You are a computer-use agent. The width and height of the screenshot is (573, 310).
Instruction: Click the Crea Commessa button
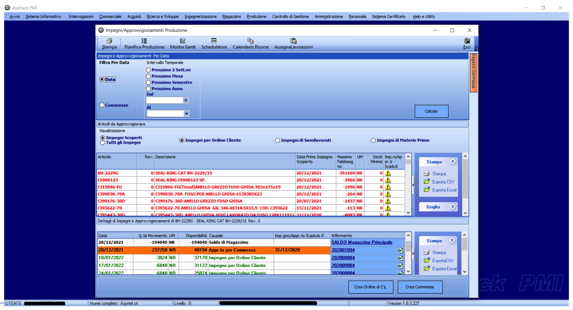tap(420, 287)
